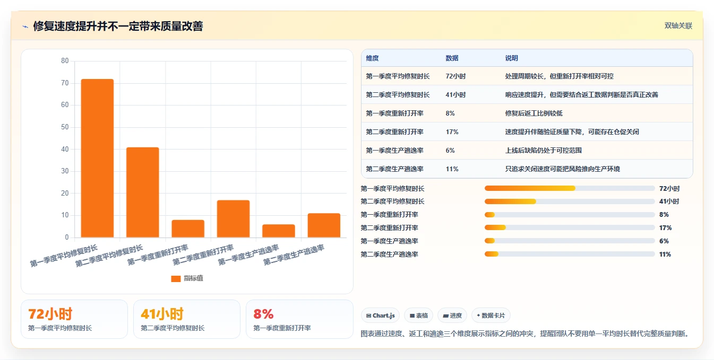
Task: Click the 第二季度生产逃逸率 table row label
Action: tap(394, 169)
